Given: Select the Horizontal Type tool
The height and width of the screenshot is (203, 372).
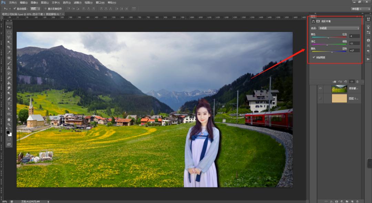Looking at the screenshot, I should tap(9, 104).
